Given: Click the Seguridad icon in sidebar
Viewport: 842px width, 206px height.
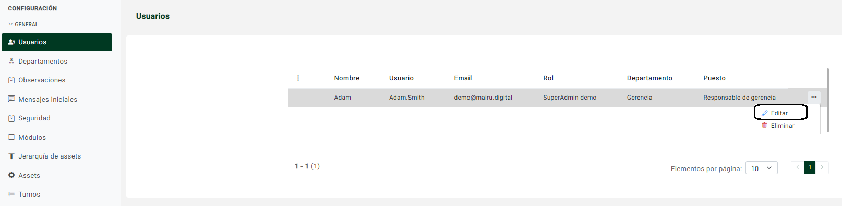Looking at the screenshot, I should pyautogui.click(x=11, y=118).
